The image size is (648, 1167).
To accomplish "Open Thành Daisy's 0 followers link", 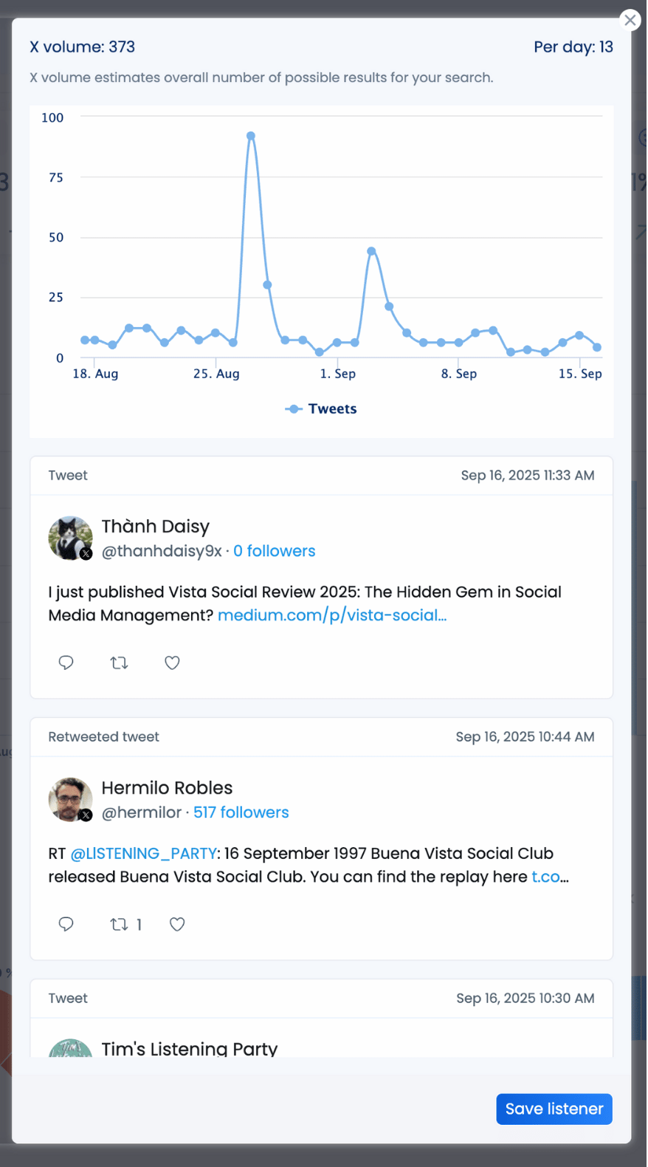I will click(x=274, y=551).
